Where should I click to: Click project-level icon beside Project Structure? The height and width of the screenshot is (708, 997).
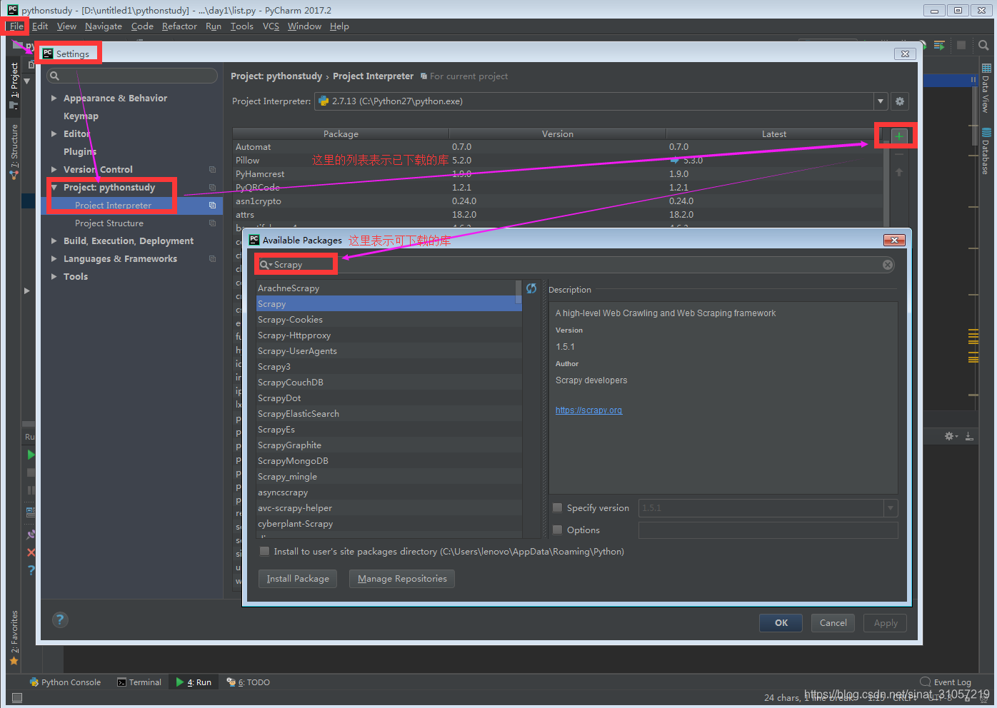[212, 223]
